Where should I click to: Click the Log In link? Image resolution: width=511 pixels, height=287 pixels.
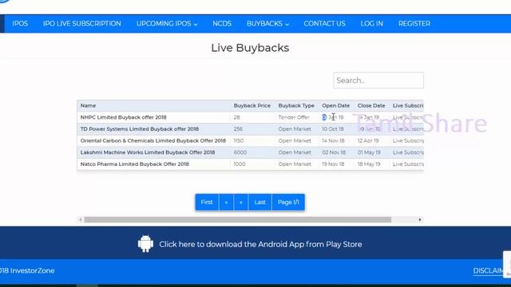pyautogui.click(x=371, y=24)
